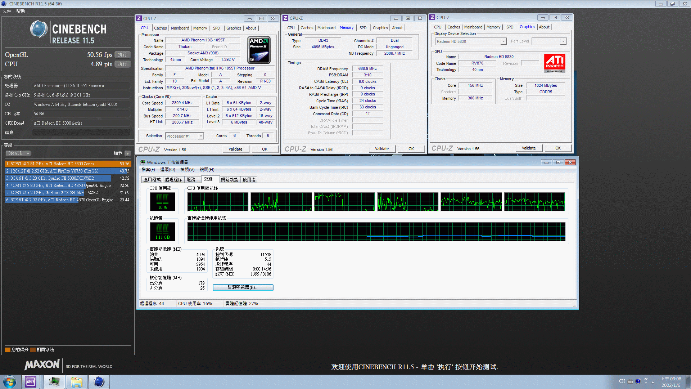Screen dimensions: 691x389
Task: Click the Show Desktop button at taskbar end
Action: pos(688,382)
